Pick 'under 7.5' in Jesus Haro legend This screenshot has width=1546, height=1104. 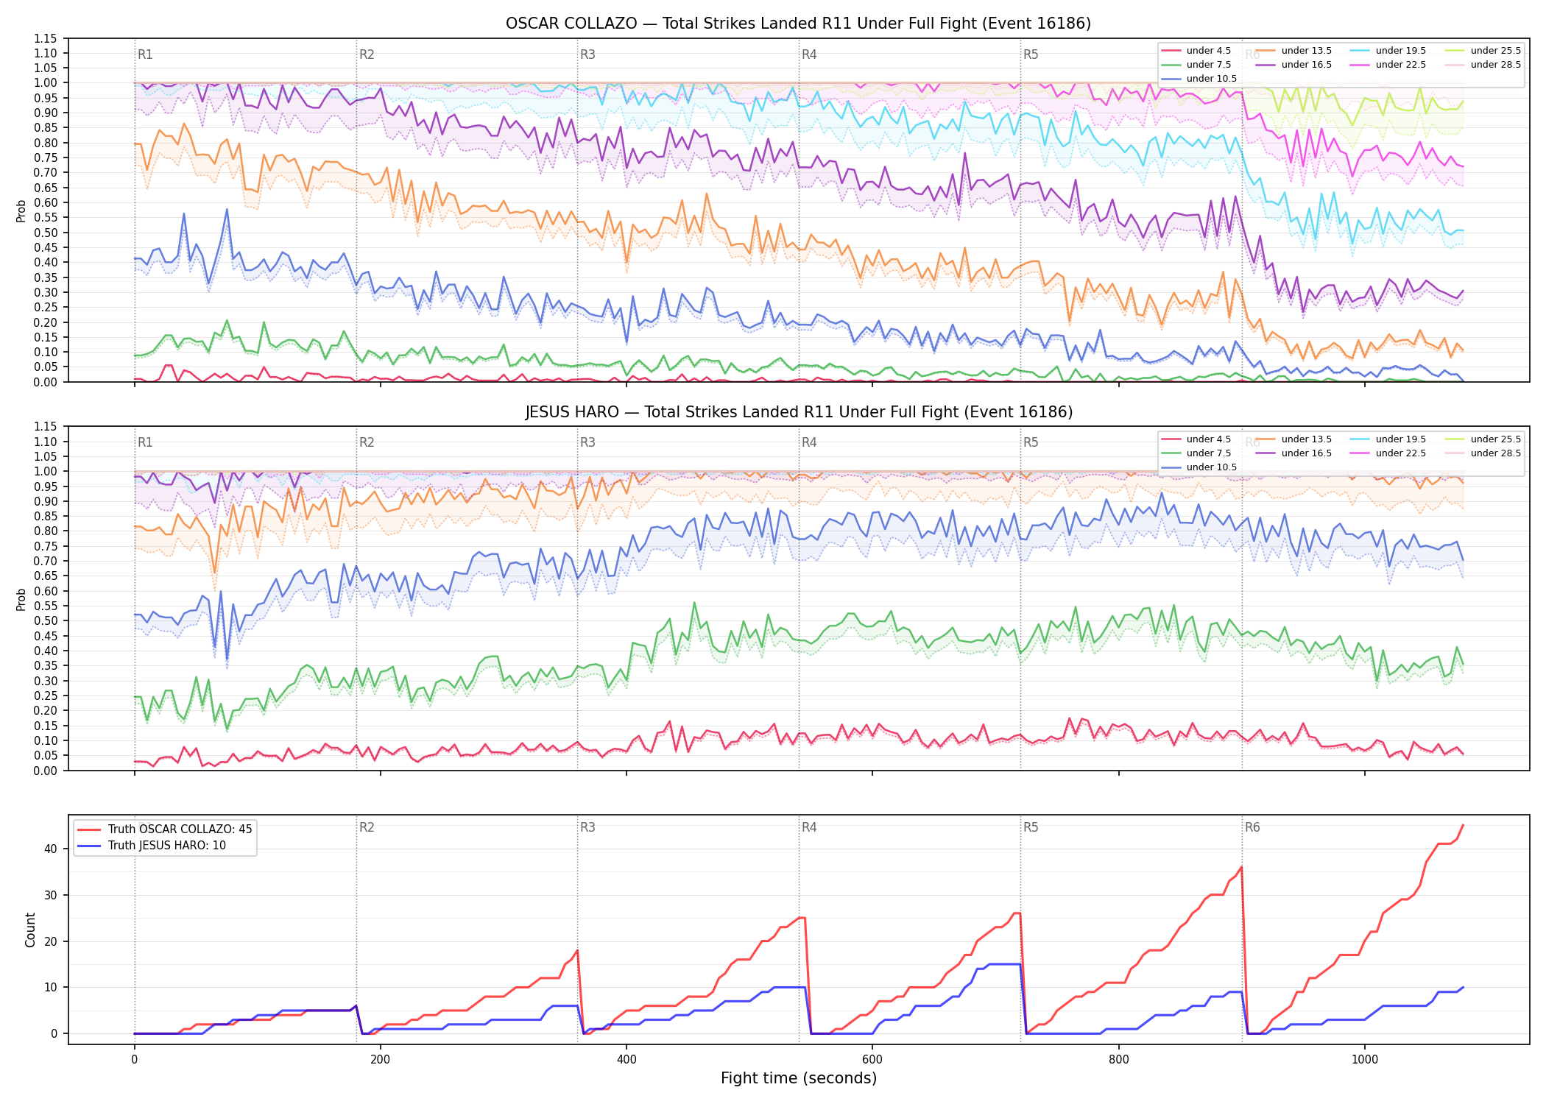point(1196,453)
